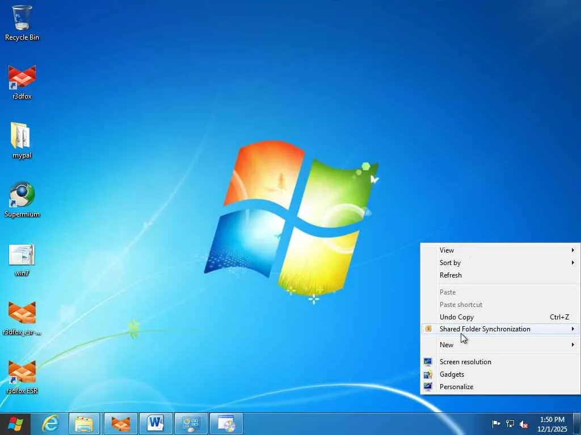This screenshot has height=435, width=581.
Task: Open the Action Center flag tray icon
Action: (x=496, y=424)
